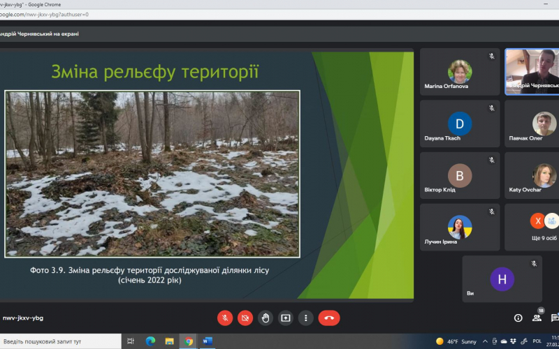This screenshot has width=559, height=349.
Task: Switch to Google Chrome taskbar icon
Action: coord(189,341)
